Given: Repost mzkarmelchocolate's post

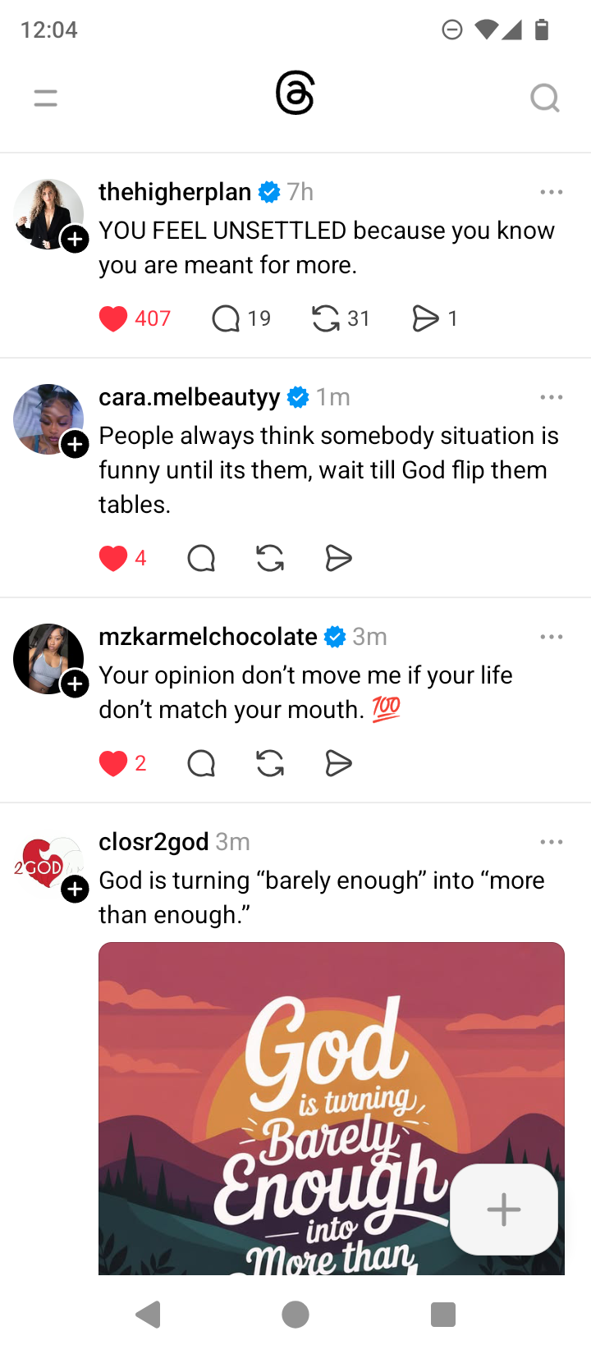Looking at the screenshot, I should [270, 764].
